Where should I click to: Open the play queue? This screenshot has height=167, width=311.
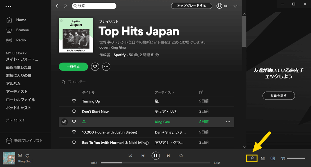pyautogui.click(x=263, y=158)
